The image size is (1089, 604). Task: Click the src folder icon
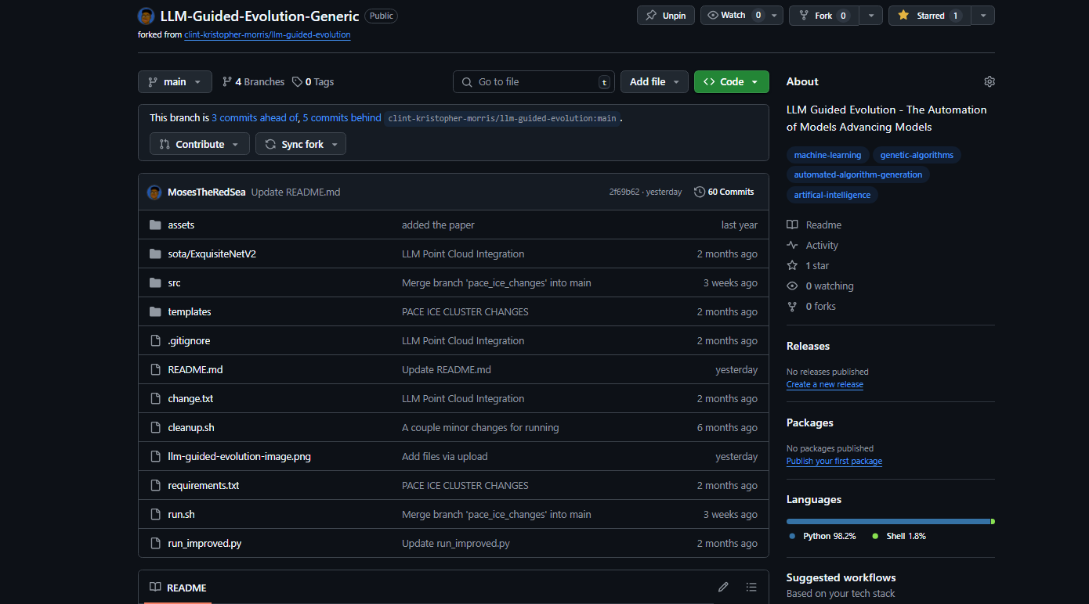[x=154, y=282]
